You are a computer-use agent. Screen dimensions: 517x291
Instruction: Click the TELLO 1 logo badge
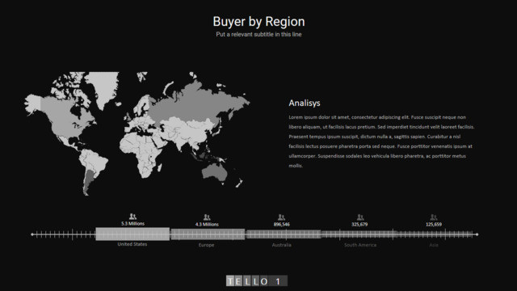click(257, 281)
